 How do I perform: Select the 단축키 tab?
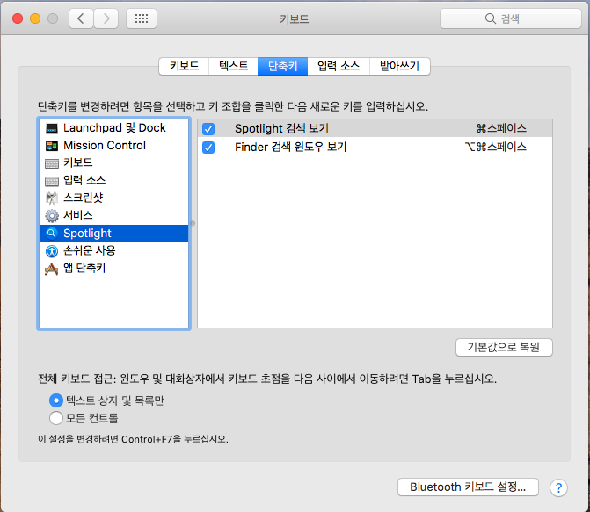point(282,66)
